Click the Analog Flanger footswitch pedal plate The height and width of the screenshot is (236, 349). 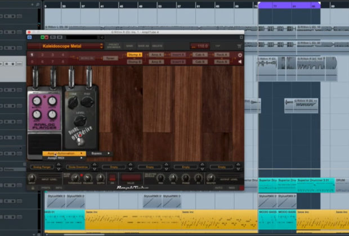(x=44, y=143)
